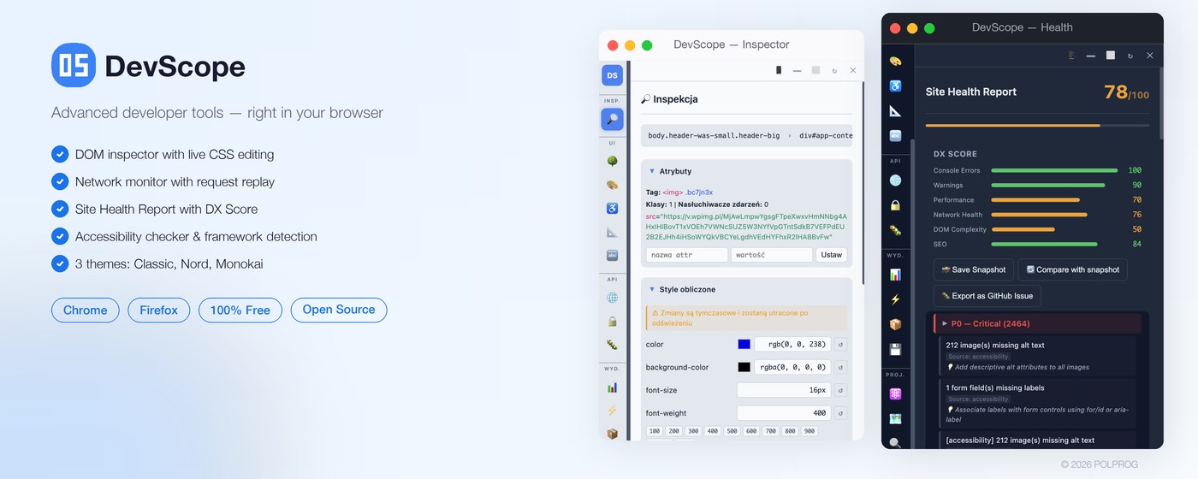This screenshot has height=479, width=1198.
Task: Click the Site Health score progress bar
Action: (1037, 126)
